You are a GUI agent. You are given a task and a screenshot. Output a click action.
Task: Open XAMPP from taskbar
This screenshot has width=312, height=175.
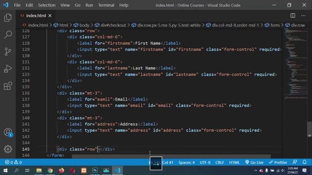84,171
